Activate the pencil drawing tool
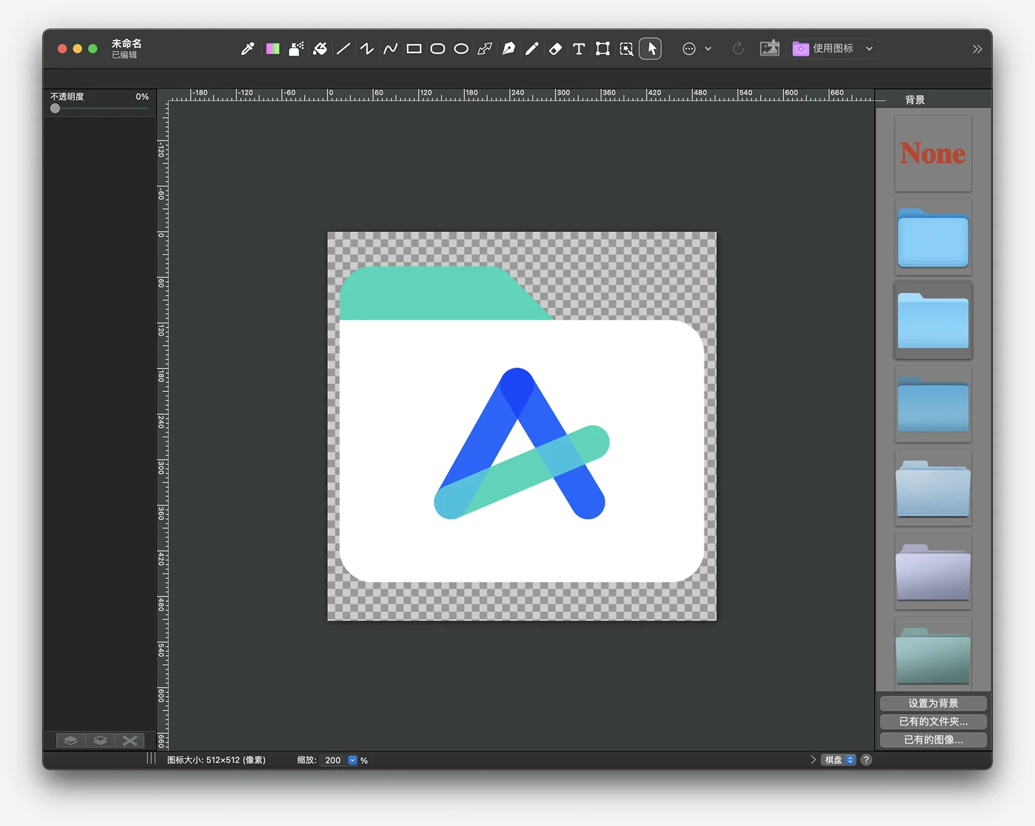This screenshot has height=826, width=1035. click(x=532, y=49)
